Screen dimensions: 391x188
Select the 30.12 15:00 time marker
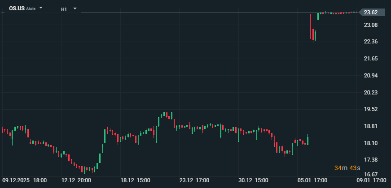[x=253, y=180]
